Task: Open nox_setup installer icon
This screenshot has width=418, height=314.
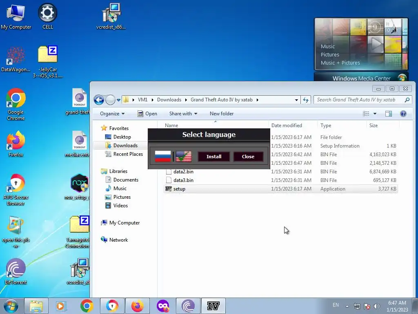Action: click(78, 186)
